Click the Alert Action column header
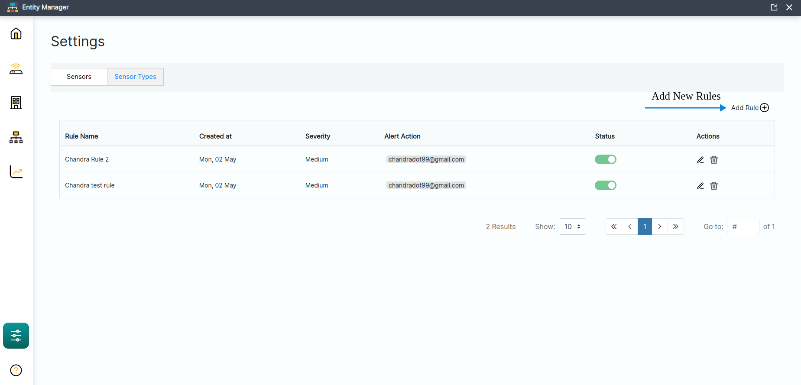 click(x=402, y=136)
